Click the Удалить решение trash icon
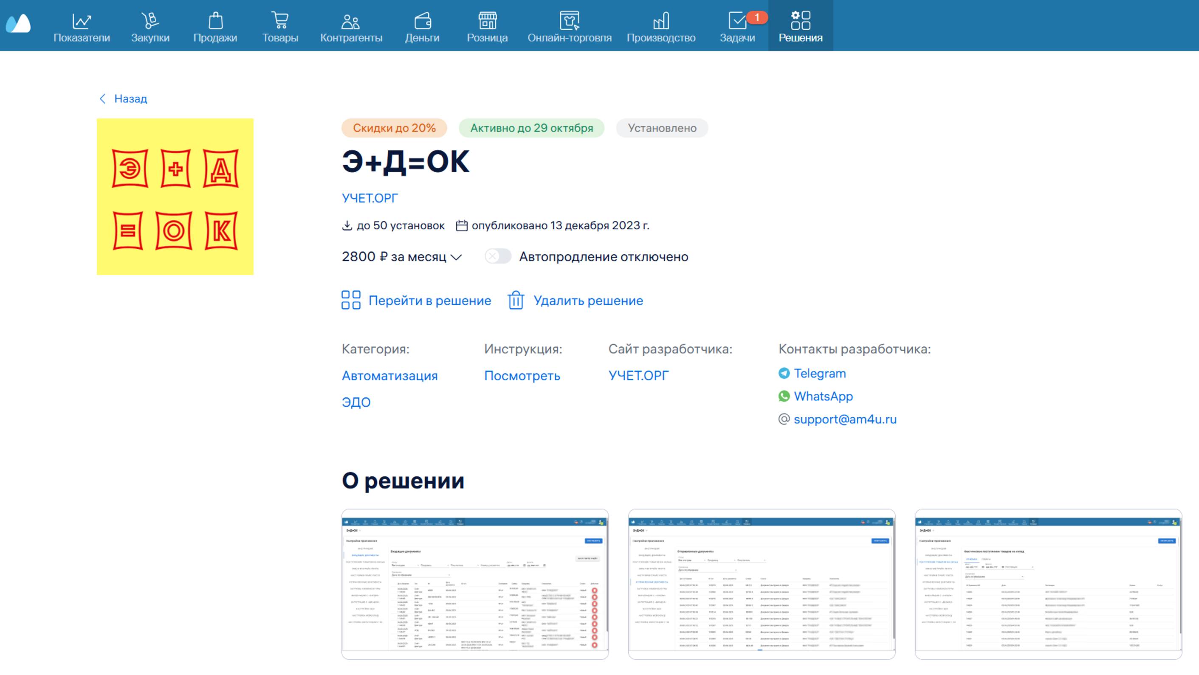Viewport: 1199px width, 675px height. 516,301
